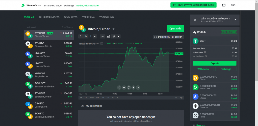The image size is (258, 126).
Task: Add Bitcoin/Tether to favourites via star icon
Action: pos(114,29)
